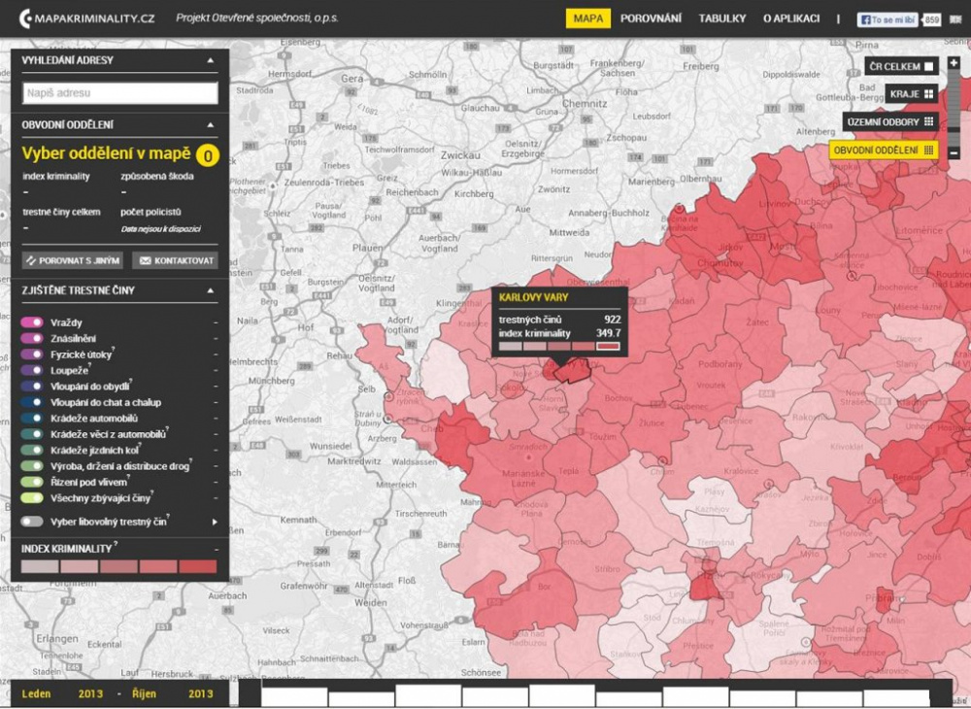This screenshot has width=971, height=709.
Task: Toggle the Znásilnění crime filter
Action: [x=32, y=338]
